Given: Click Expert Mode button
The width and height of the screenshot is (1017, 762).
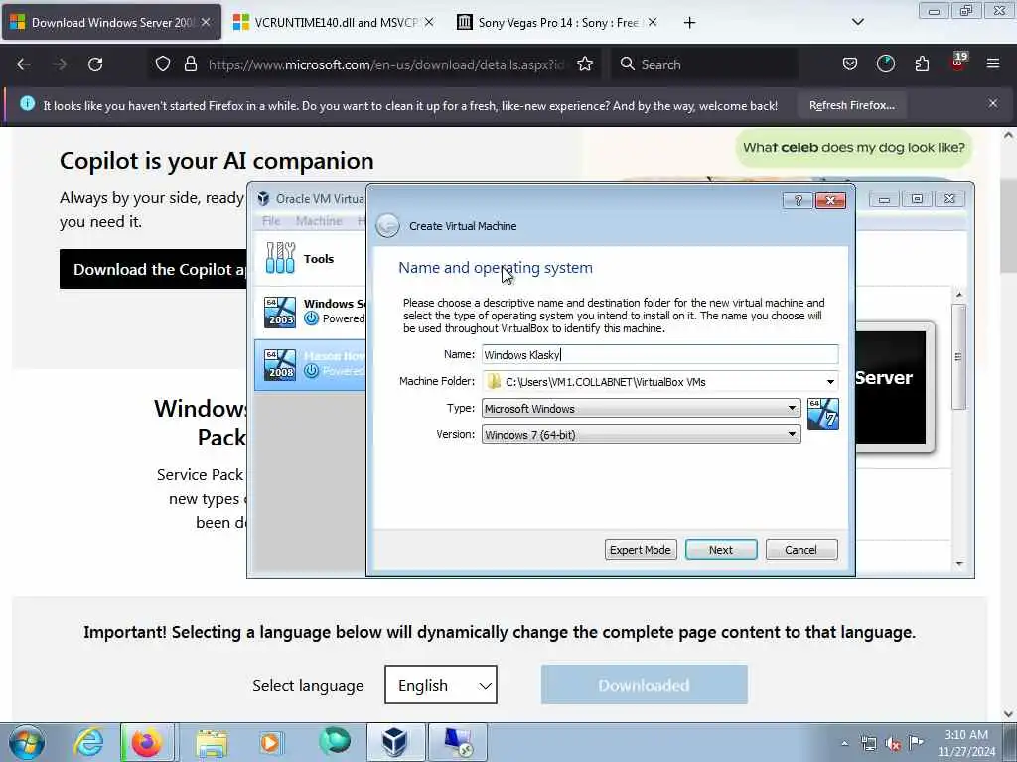Looking at the screenshot, I should [641, 550].
